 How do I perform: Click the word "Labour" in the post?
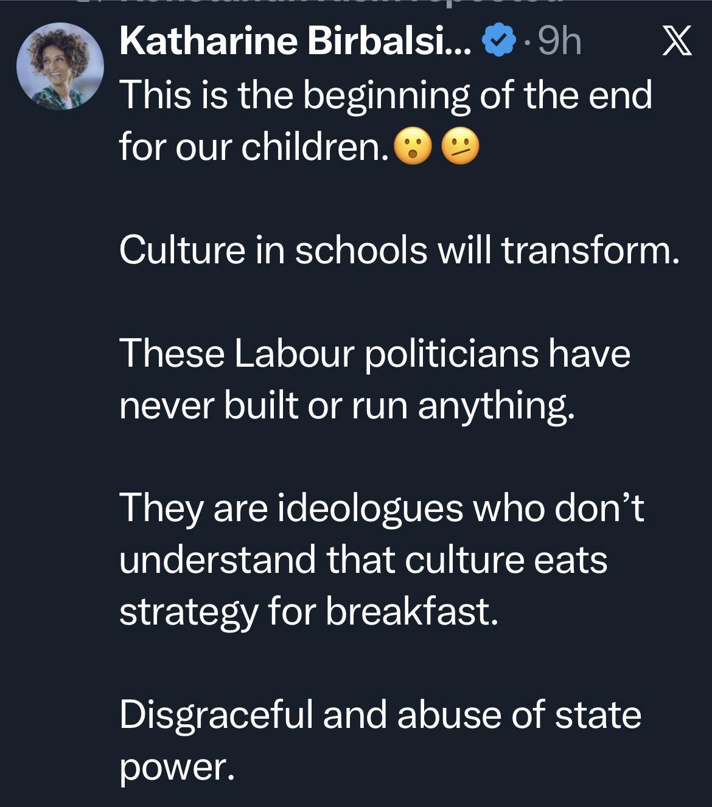click(x=293, y=353)
